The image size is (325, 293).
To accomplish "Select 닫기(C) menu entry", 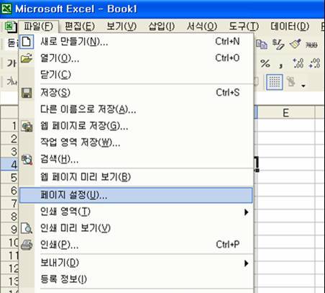I will (x=136, y=75).
